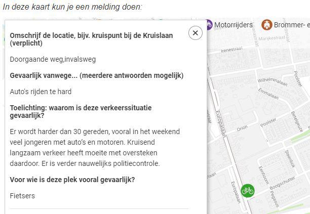Select the Brommer legend label
Screen dimensions: 310x214
[x=292, y=25]
